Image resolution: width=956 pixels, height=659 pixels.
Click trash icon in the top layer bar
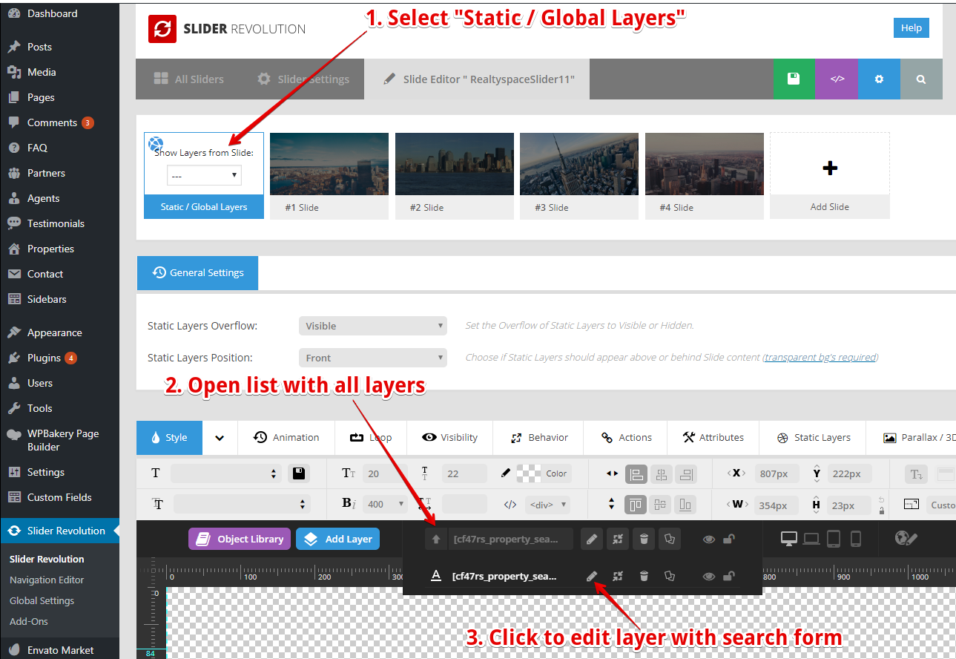click(x=644, y=540)
